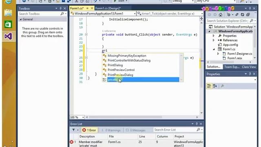The height and width of the screenshot is (147, 261).
Task: Click the Search Error List field
Action: click(x=175, y=130)
